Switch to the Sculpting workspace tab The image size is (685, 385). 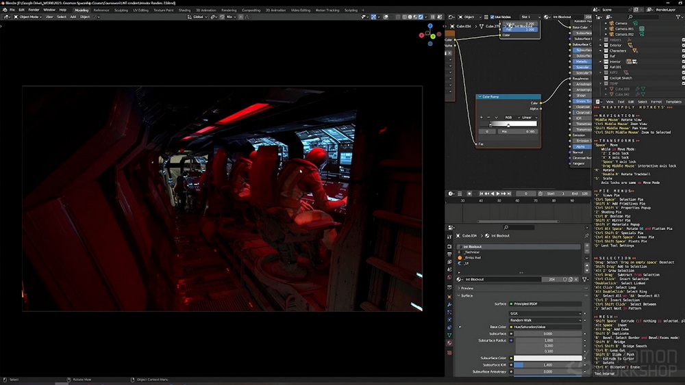[121, 10]
